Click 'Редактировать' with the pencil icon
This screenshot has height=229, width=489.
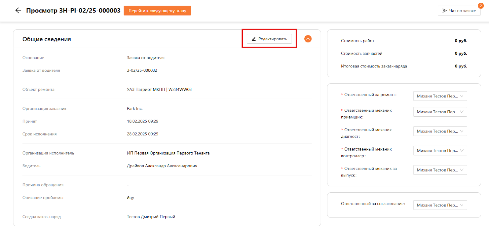269,39
